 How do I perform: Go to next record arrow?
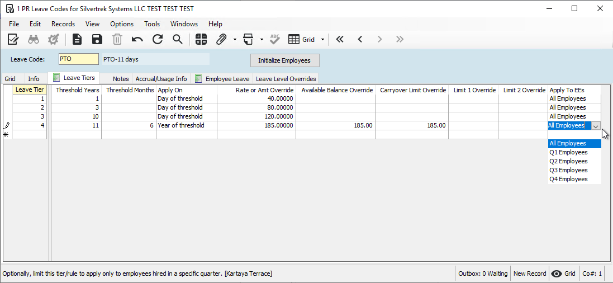[379, 39]
